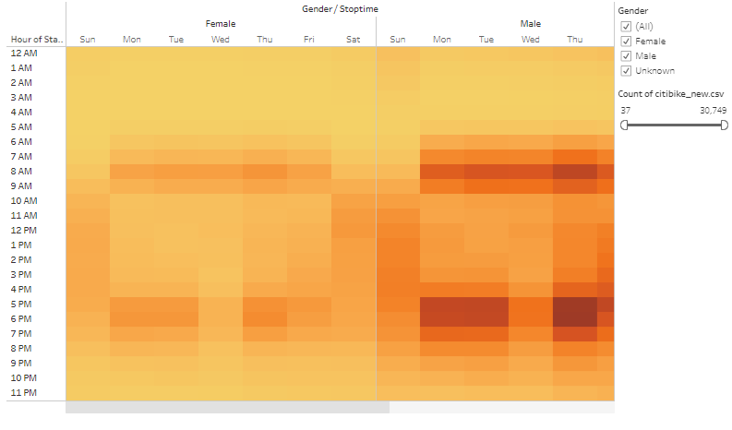Viewport: 732px width, 430px height.
Task: Select the 7 PM row label
Action: click(x=21, y=334)
